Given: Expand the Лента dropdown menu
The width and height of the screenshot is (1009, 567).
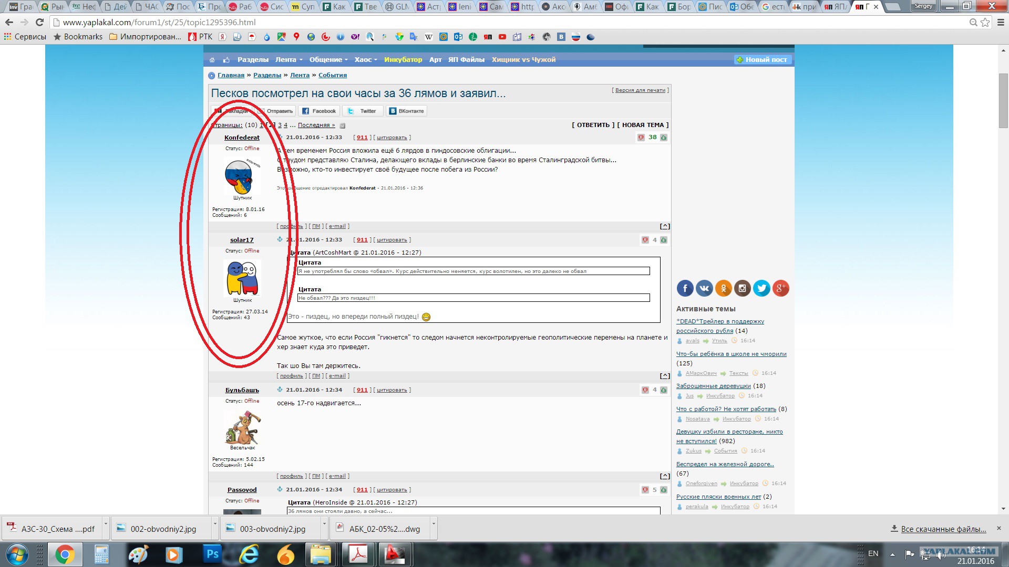Looking at the screenshot, I should pos(289,60).
